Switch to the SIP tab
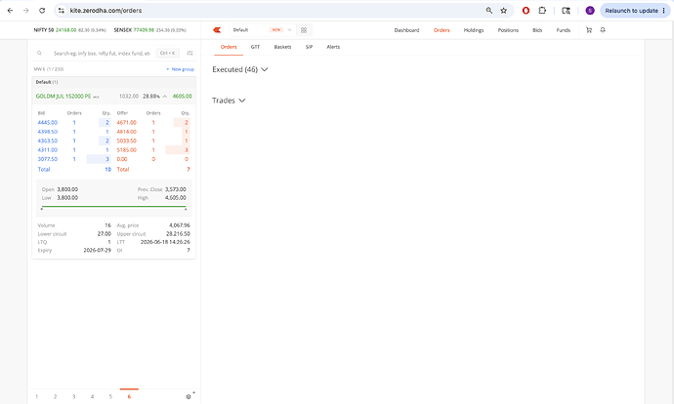This screenshot has width=674, height=404. [309, 47]
